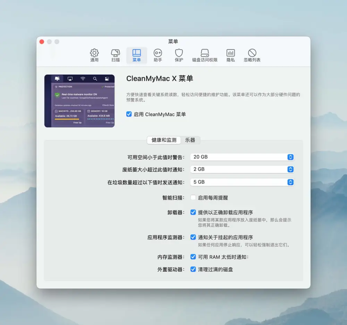Viewport: 347px width, 325px height.
Task: Open the 助手 assistant preferences icon
Action: pos(158,53)
